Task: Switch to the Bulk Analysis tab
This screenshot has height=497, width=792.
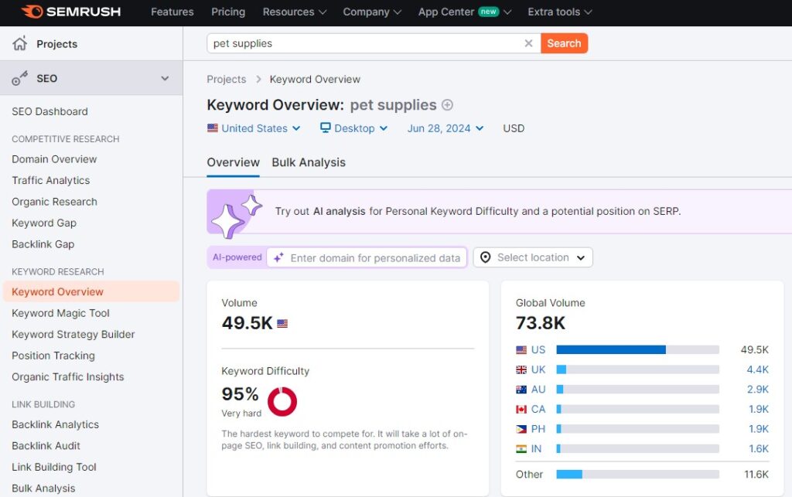Action: click(309, 162)
